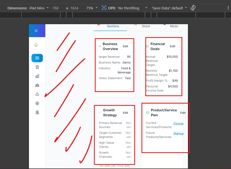This screenshot has height=169, width=231.
Task: Click the Profit Margin value $48
Action: click(x=175, y=81)
